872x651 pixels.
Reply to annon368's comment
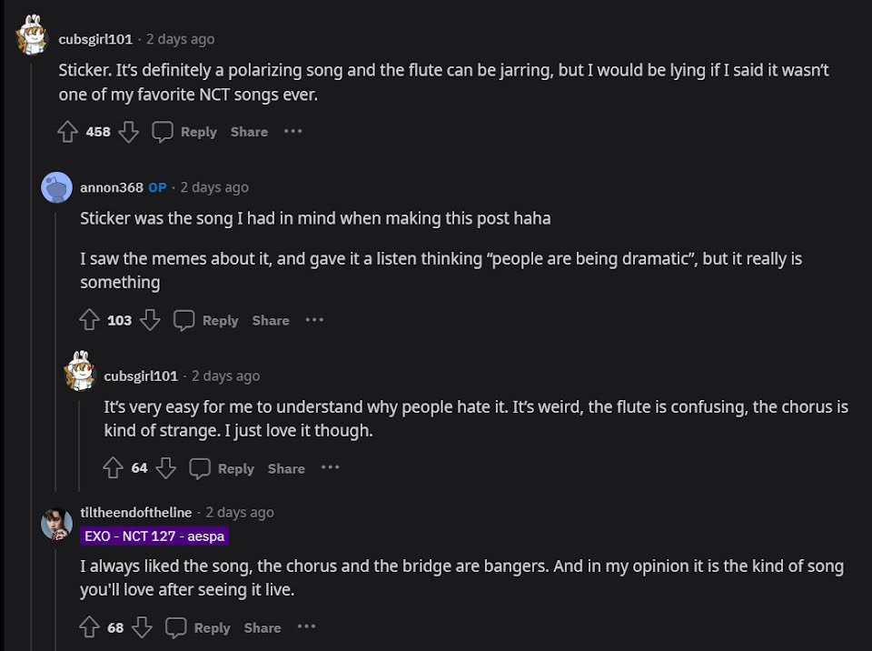click(207, 320)
